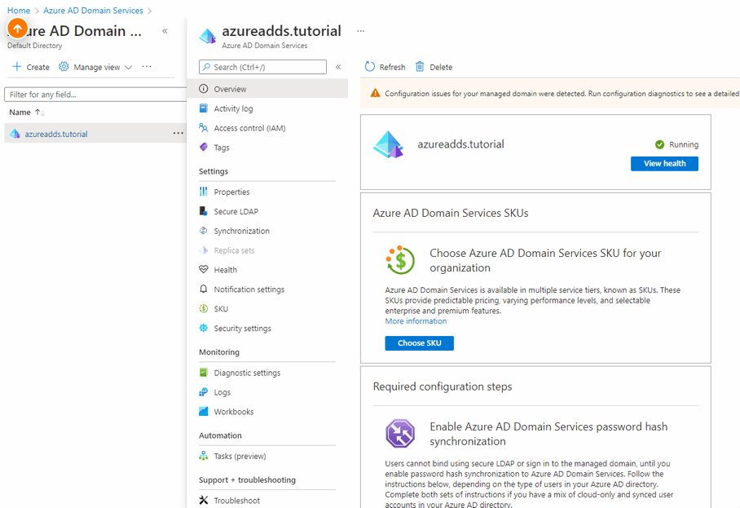This screenshot has height=508, width=740.
Task: Click the Notification settings bell icon
Action: [204, 289]
